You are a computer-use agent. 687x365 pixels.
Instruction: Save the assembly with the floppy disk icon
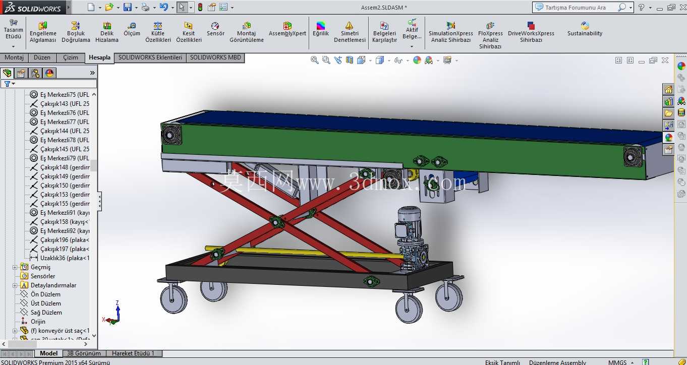(x=128, y=7)
